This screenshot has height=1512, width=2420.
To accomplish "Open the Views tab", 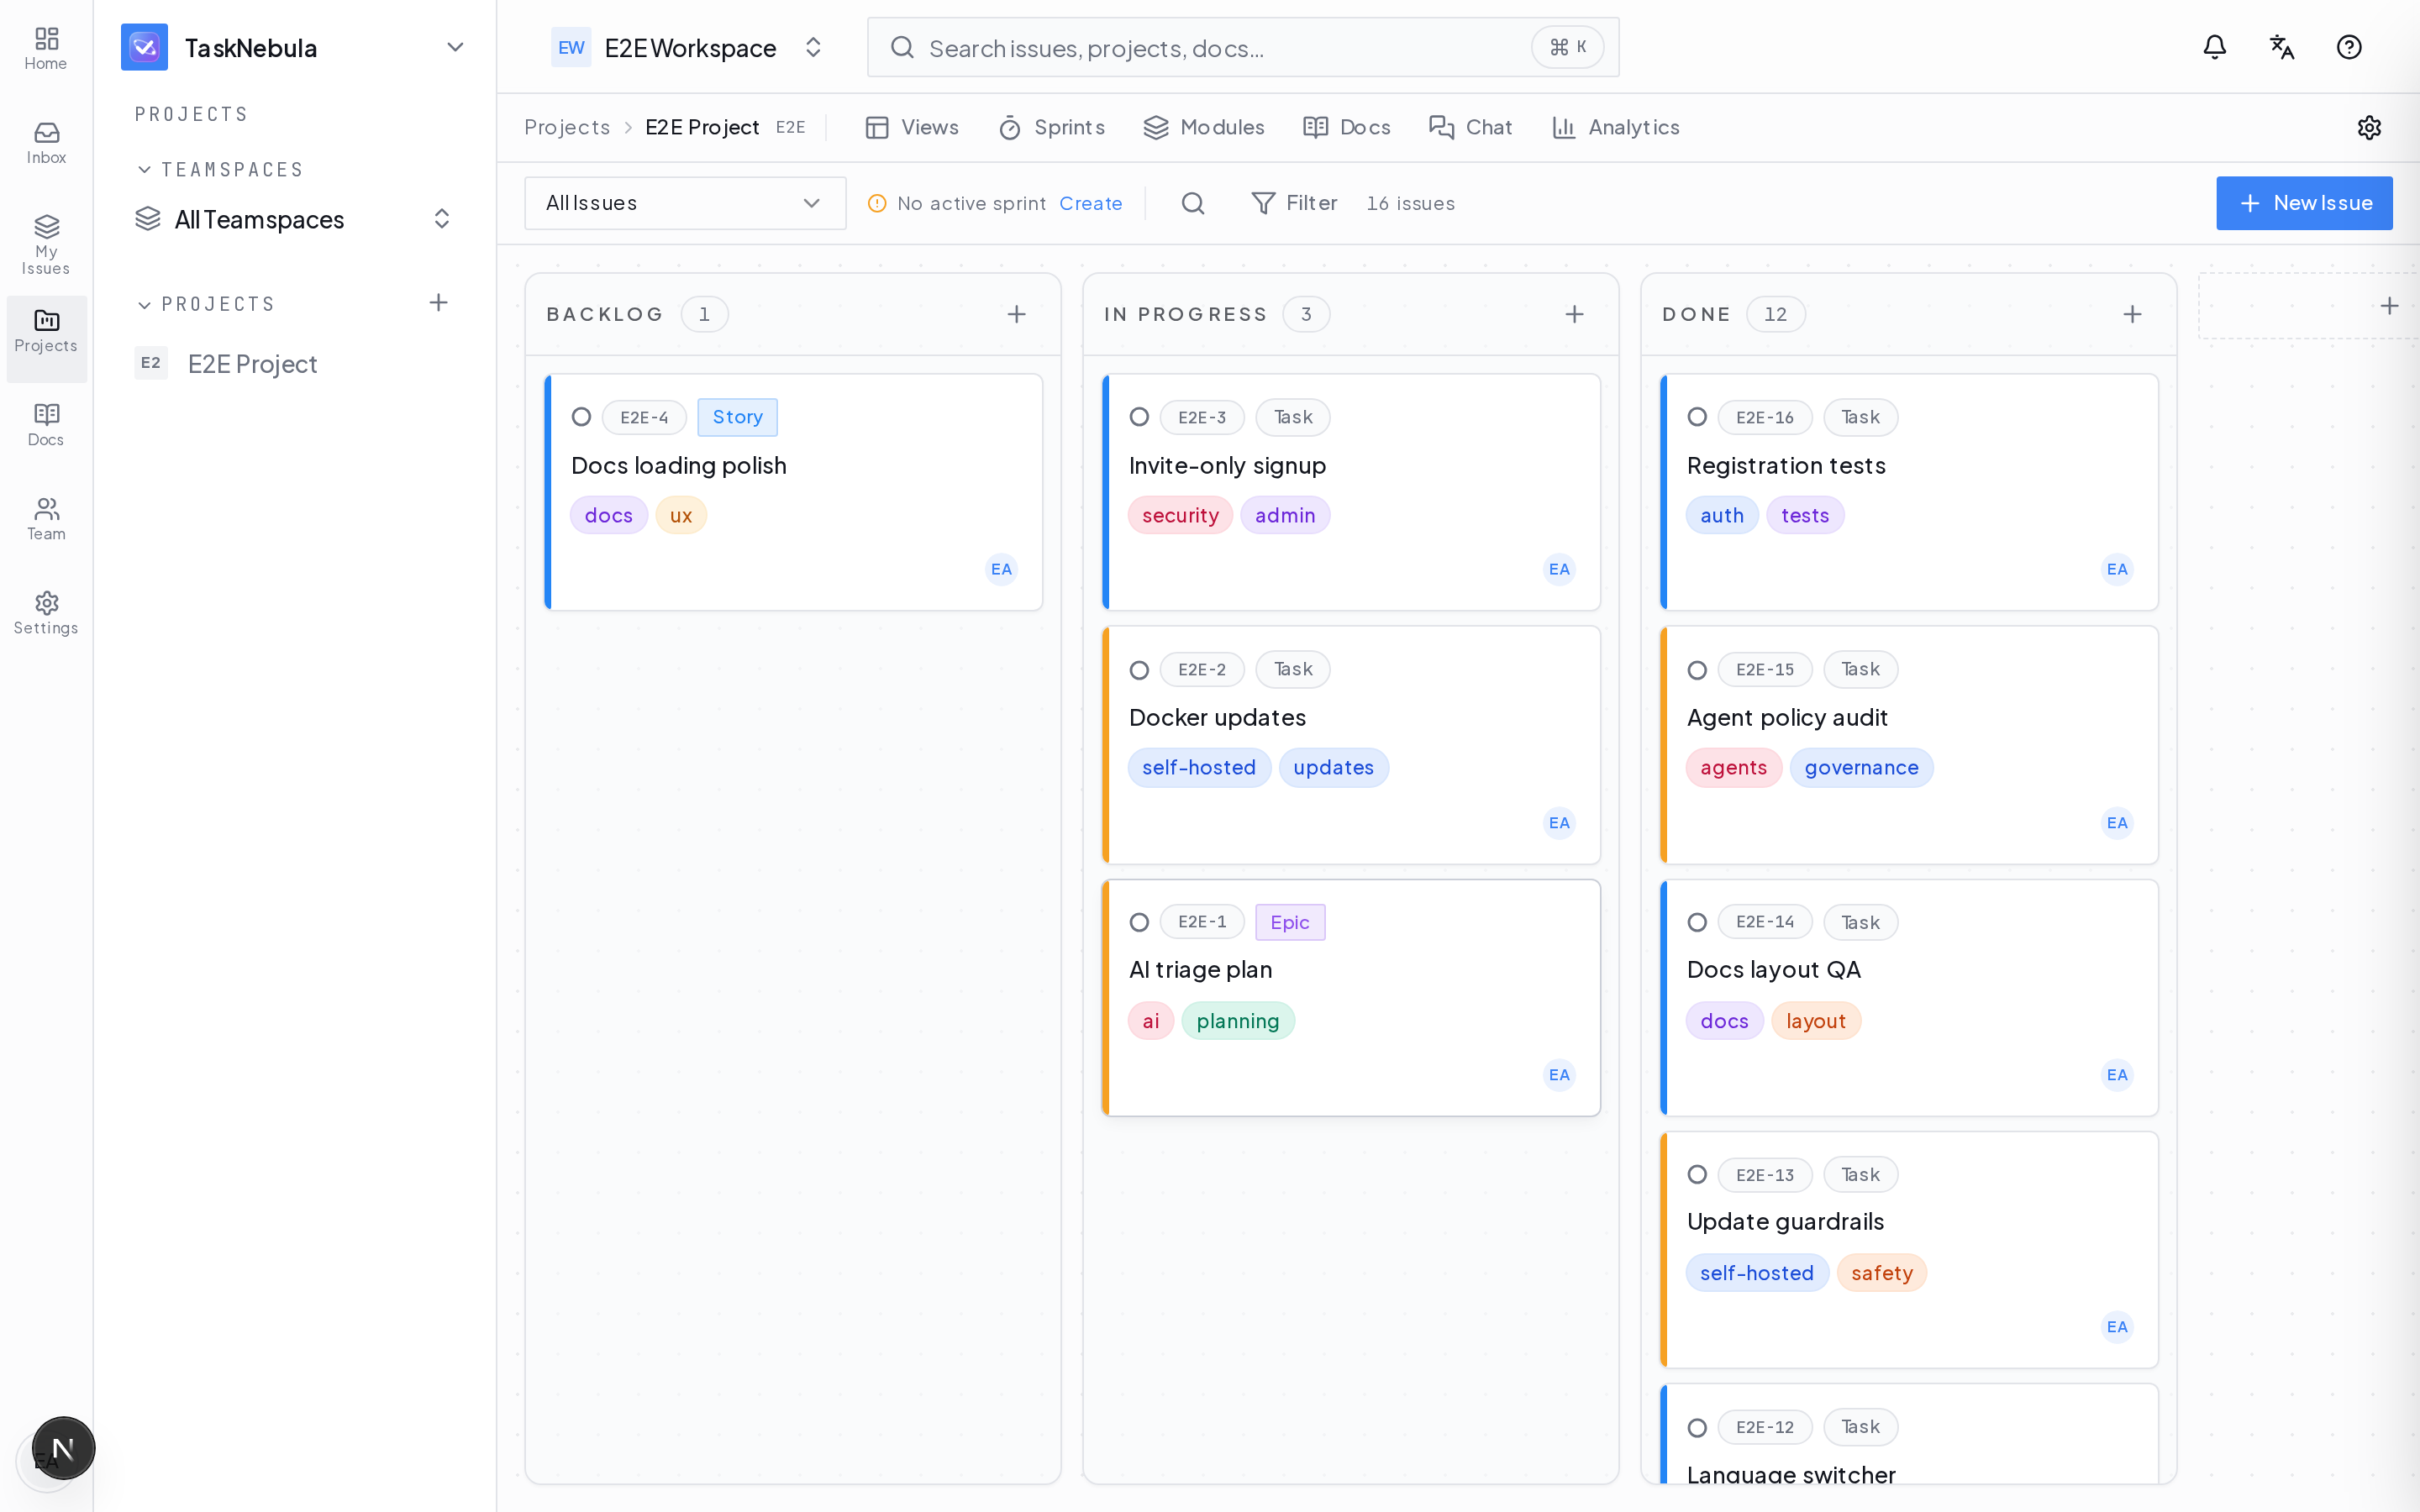I will coord(912,127).
